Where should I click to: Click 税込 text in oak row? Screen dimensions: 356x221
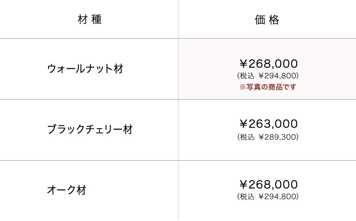[x=247, y=196]
